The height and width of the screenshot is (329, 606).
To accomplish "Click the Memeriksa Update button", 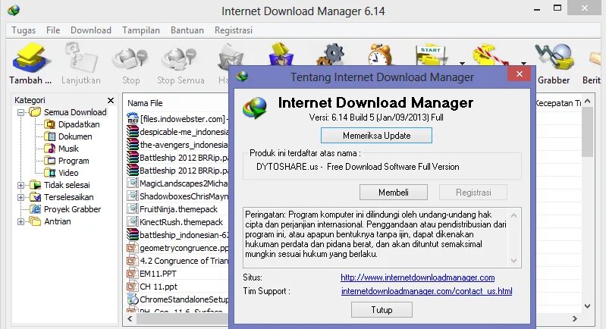I will pos(376,136).
